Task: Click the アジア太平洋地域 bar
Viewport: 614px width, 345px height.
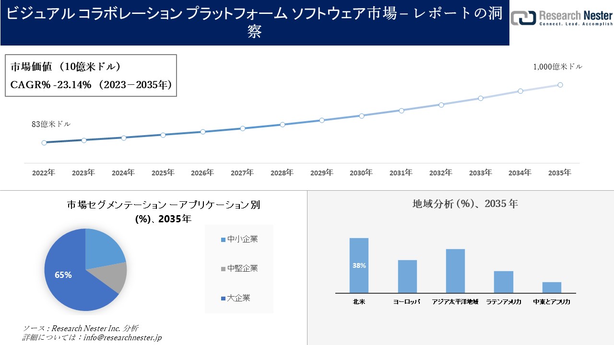Action: click(x=456, y=271)
